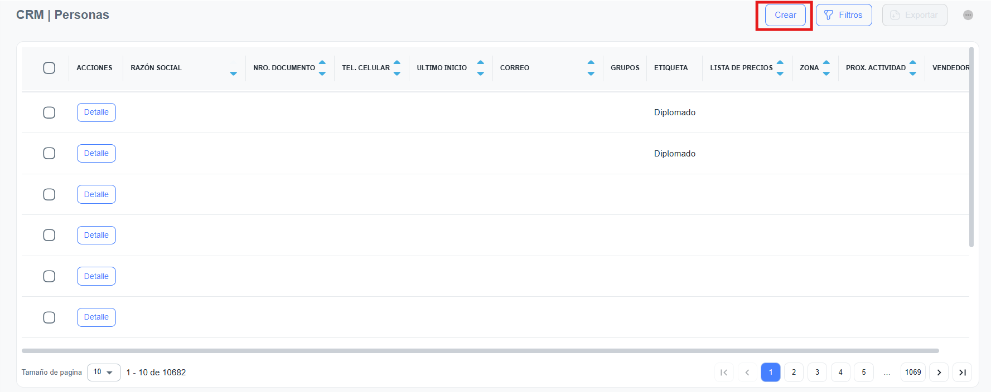Jump to page 1069
The height and width of the screenshot is (392, 991).
[913, 372]
